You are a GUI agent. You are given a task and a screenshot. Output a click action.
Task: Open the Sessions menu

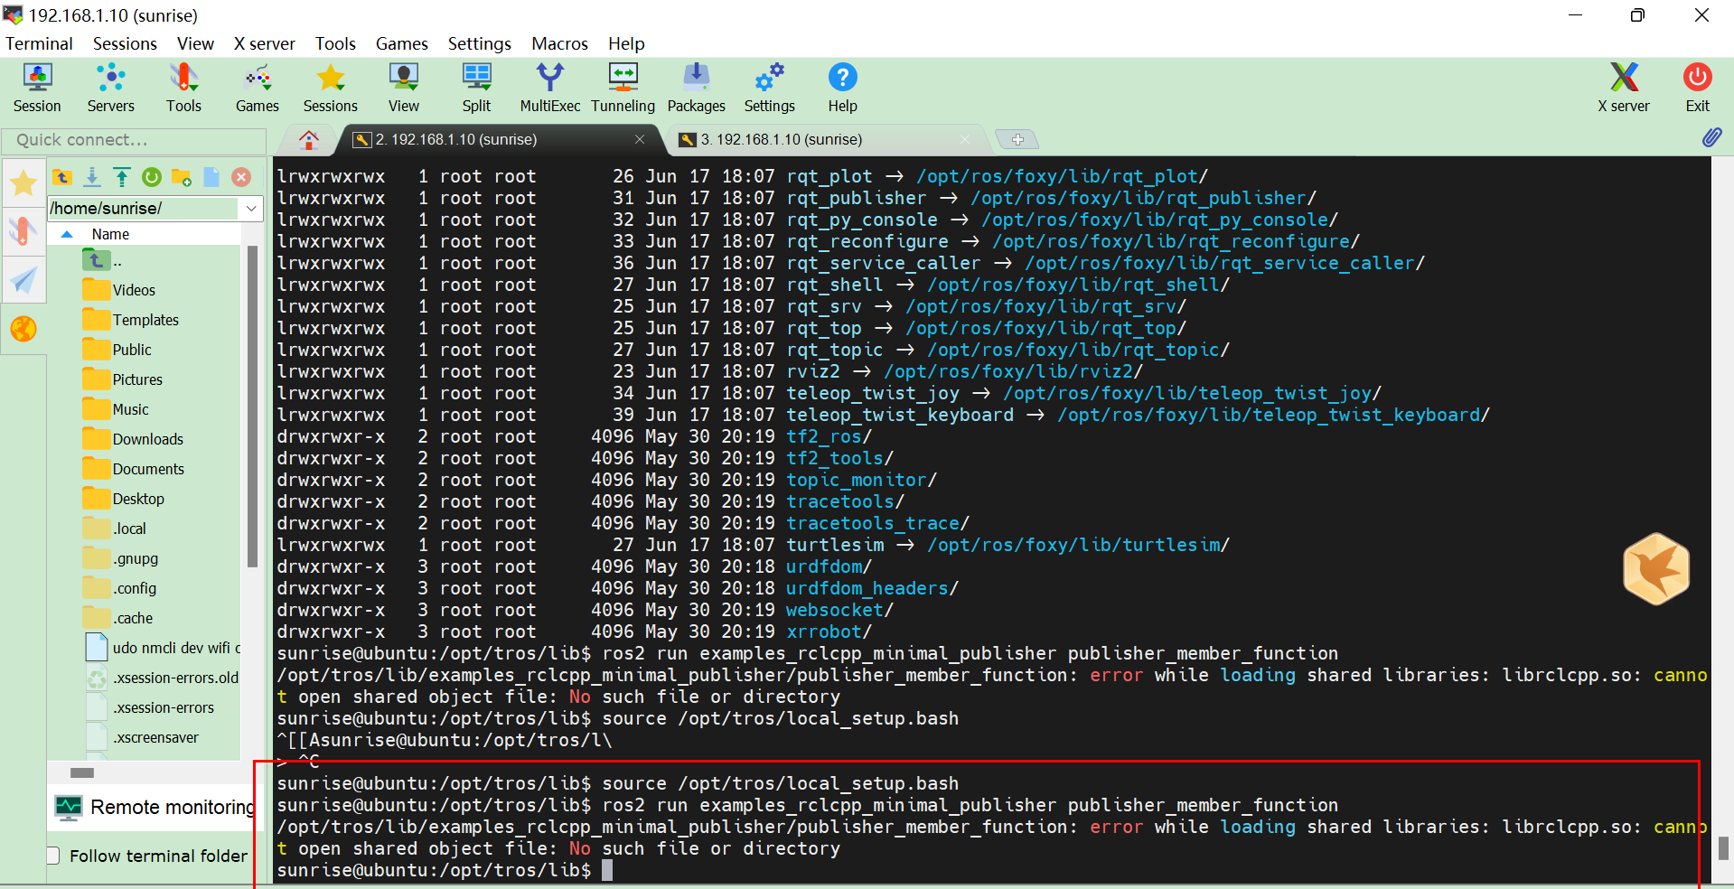[125, 43]
